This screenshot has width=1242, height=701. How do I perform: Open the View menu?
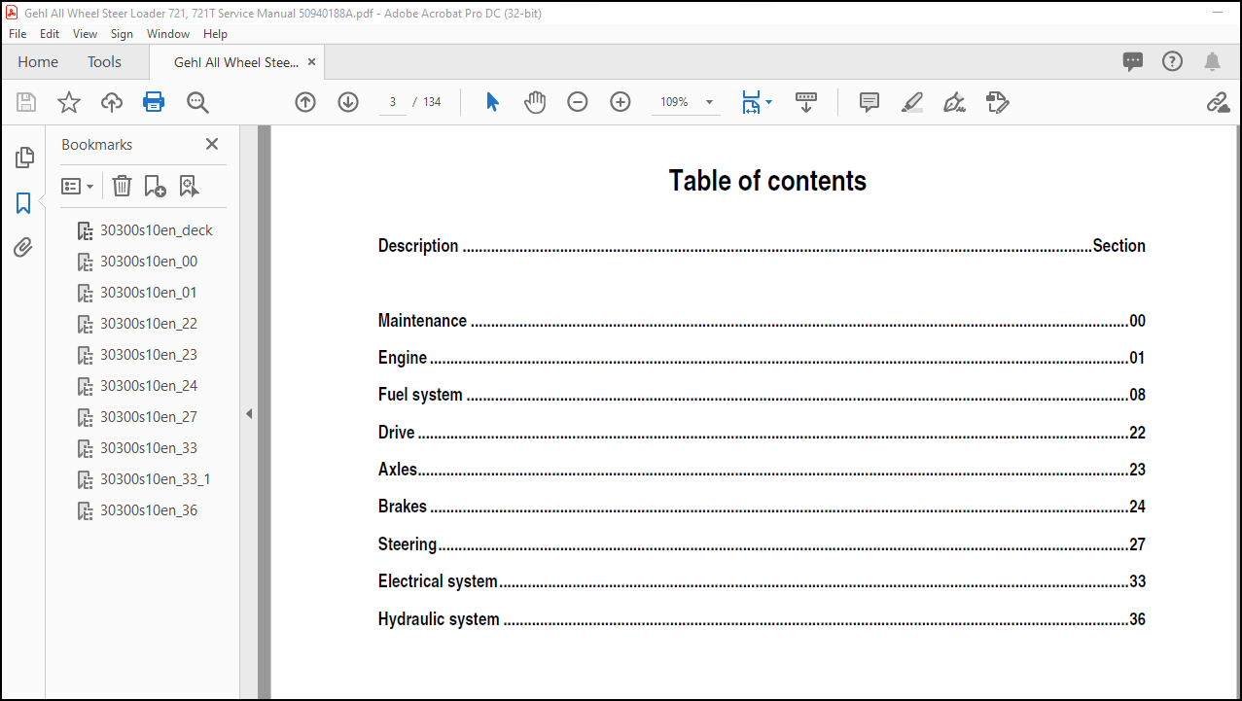click(x=86, y=33)
